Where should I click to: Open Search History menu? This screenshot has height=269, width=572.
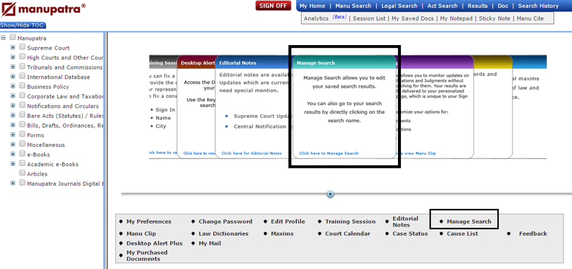pos(538,6)
